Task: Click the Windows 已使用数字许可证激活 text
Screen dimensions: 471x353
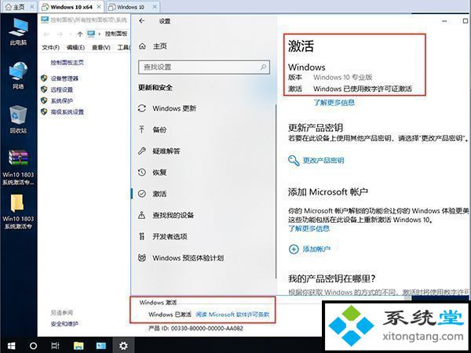Action: tap(363, 89)
